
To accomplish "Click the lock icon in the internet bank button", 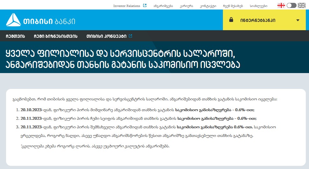I will pos(231,20).
